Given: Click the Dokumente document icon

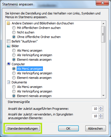Looking at the screenshot, I should (x=8, y=82).
